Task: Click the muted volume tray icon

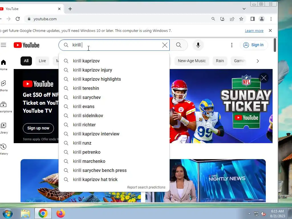Action: coord(263,214)
